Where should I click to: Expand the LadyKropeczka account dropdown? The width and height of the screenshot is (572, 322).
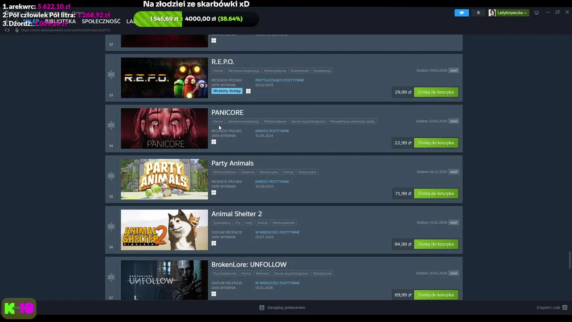[x=509, y=13]
